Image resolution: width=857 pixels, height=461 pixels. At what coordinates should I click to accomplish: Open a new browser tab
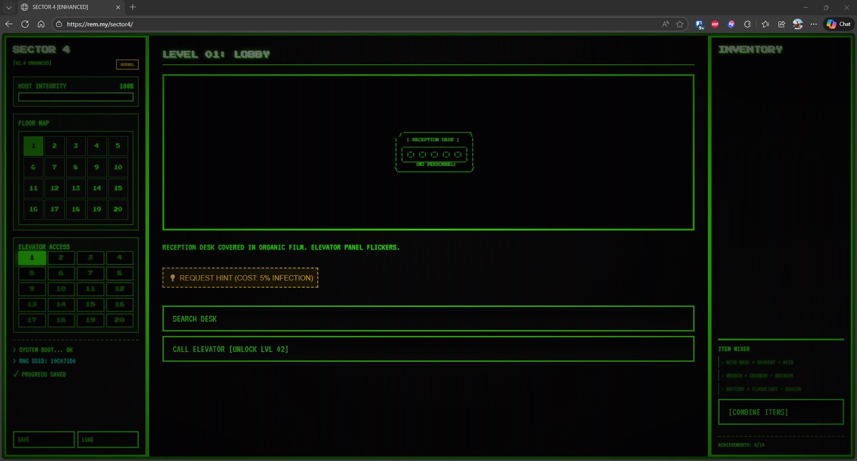133,7
